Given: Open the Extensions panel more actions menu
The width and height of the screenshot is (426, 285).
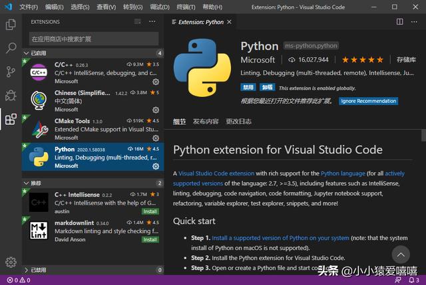Looking at the screenshot, I should (x=152, y=22).
